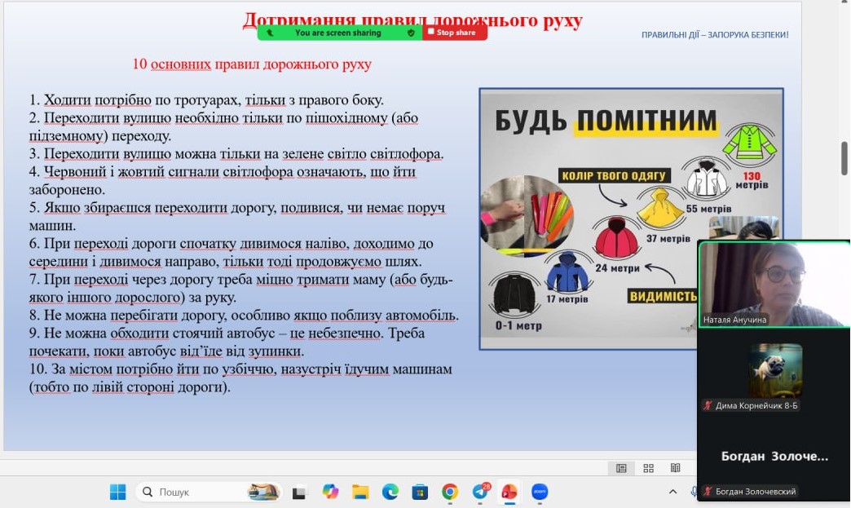Image resolution: width=851 pixels, height=508 pixels.
Task: Open Task View from the taskbar
Action: point(299,492)
